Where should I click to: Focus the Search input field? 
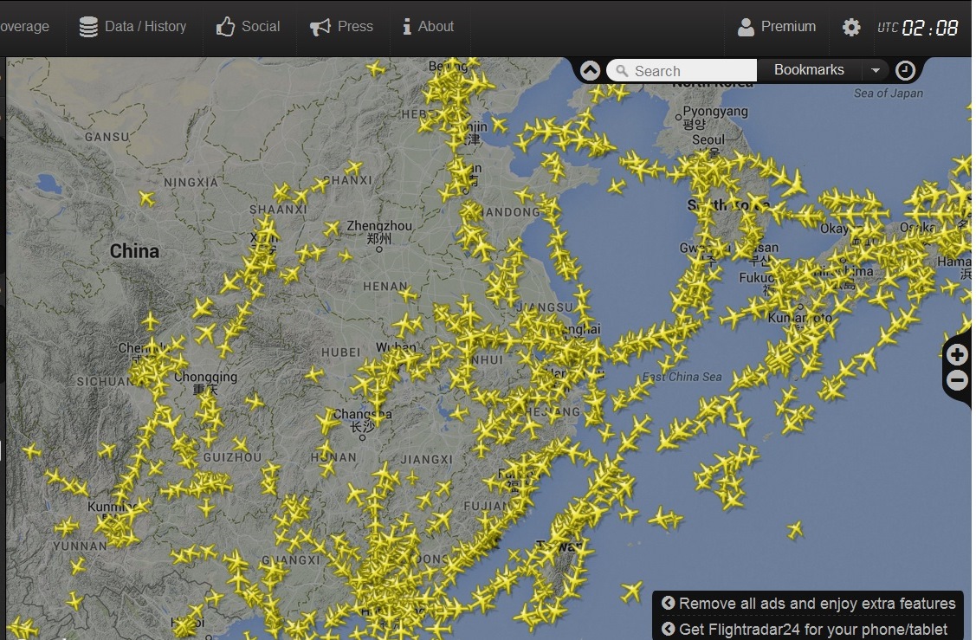(682, 70)
